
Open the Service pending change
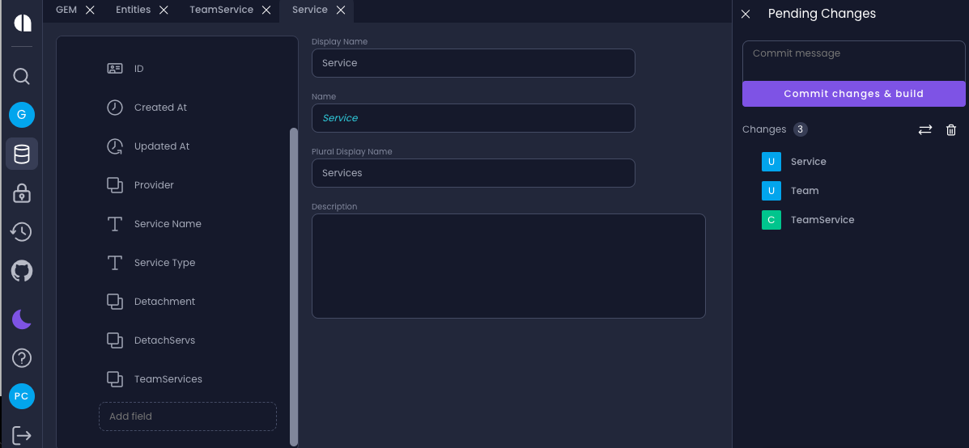click(x=809, y=162)
